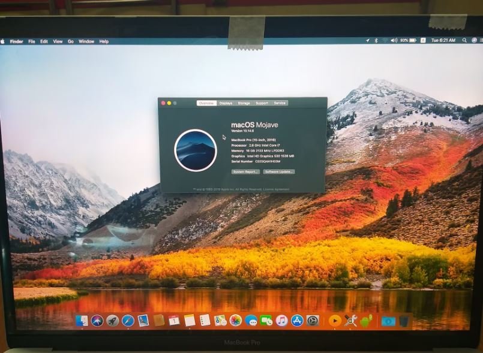This screenshot has height=353, width=483.
Task: Open iTunes music note icon
Action: click(281, 321)
